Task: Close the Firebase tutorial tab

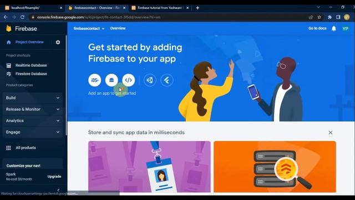Action: [187, 8]
